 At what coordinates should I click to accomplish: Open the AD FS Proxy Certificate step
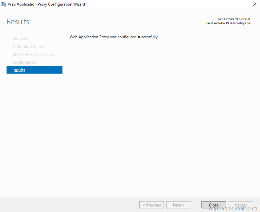click(x=33, y=54)
